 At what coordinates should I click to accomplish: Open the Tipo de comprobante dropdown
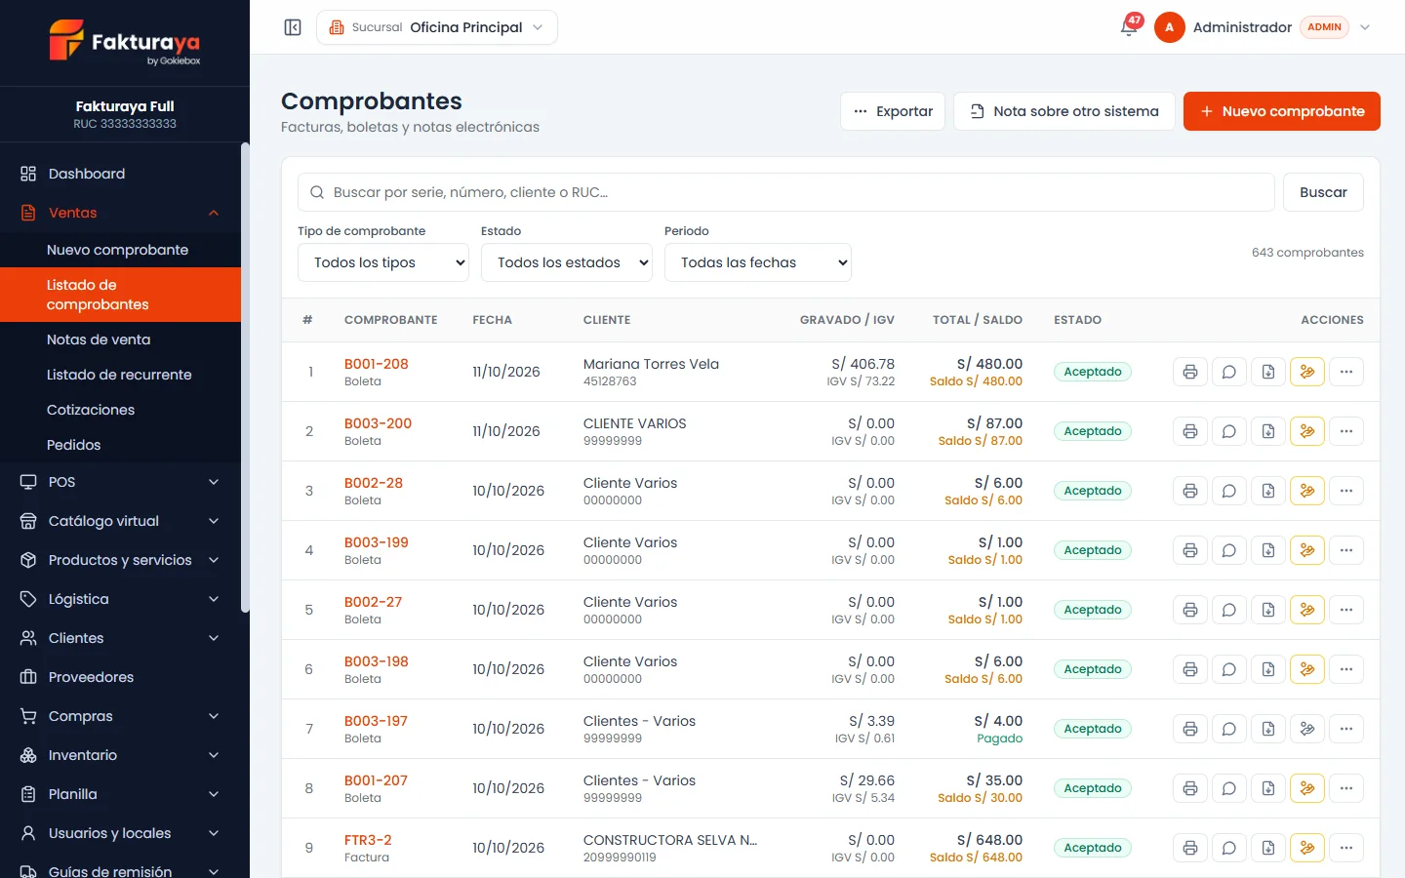point(383,262)
